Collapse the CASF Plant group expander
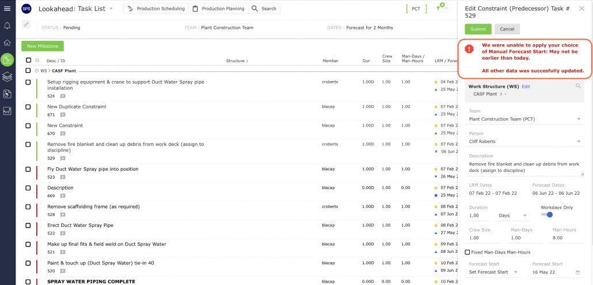Screen dimensions: 593x285 (37, 71)
